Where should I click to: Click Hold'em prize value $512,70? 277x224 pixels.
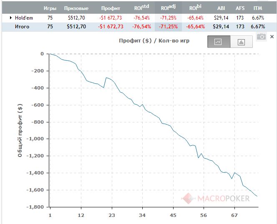coord(76,18)
